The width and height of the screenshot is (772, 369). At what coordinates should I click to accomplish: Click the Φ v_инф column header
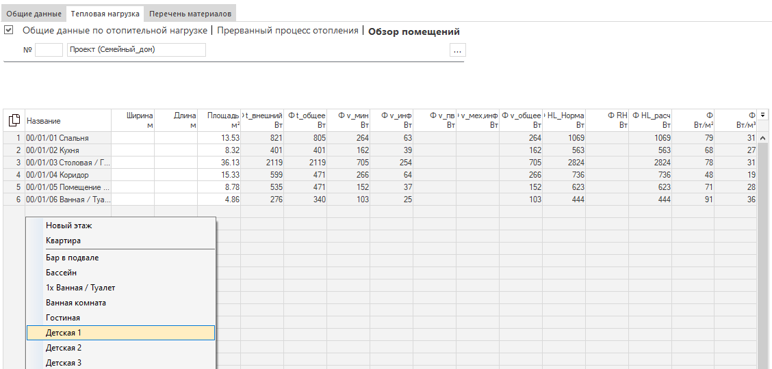coord(391,120)
